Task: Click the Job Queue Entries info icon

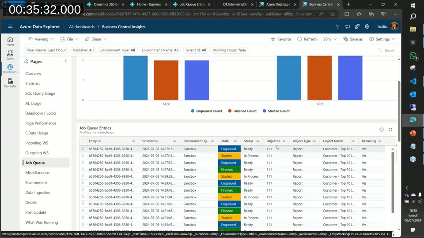Action: coord(382,130)
